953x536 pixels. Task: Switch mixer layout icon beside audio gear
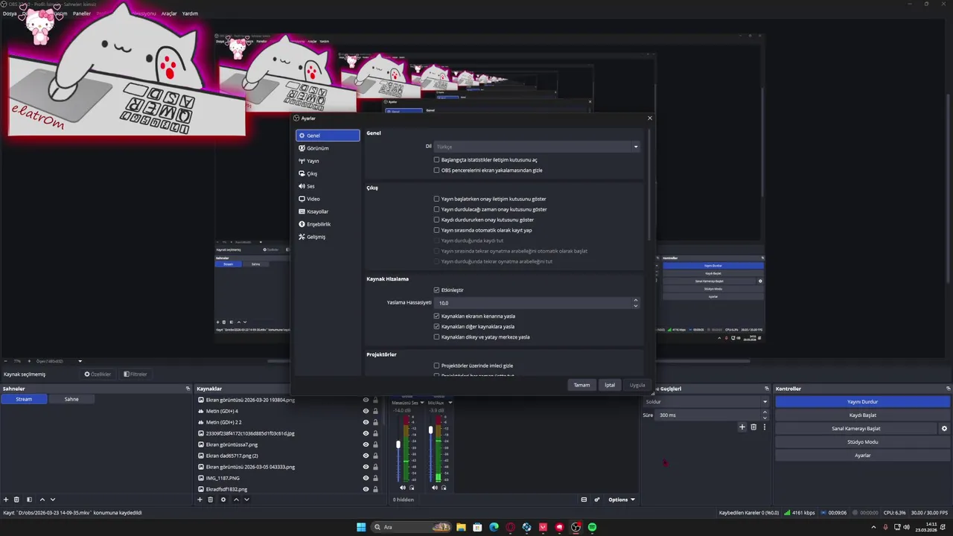tap(584, 500)
